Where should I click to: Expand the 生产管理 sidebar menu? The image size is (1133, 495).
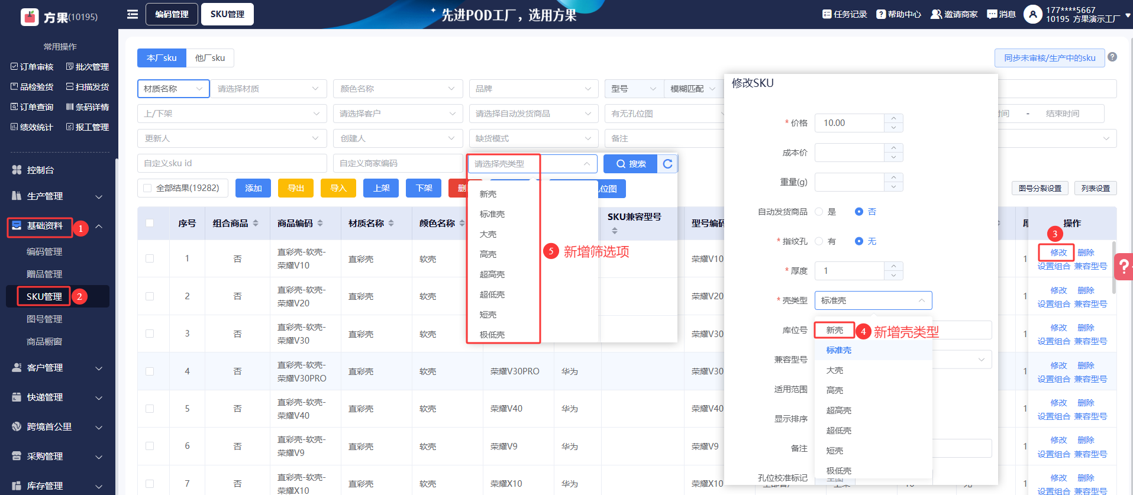(x=57, y=196)
